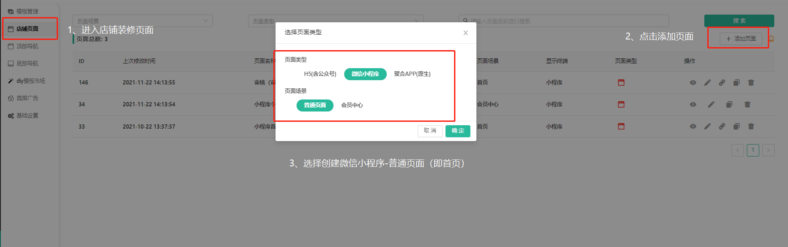
Task: Open 底部导航 in sidebar
Action: (x=27, y=63)
